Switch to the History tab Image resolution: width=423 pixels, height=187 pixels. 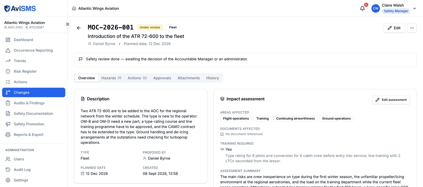(x=213, y=78)
